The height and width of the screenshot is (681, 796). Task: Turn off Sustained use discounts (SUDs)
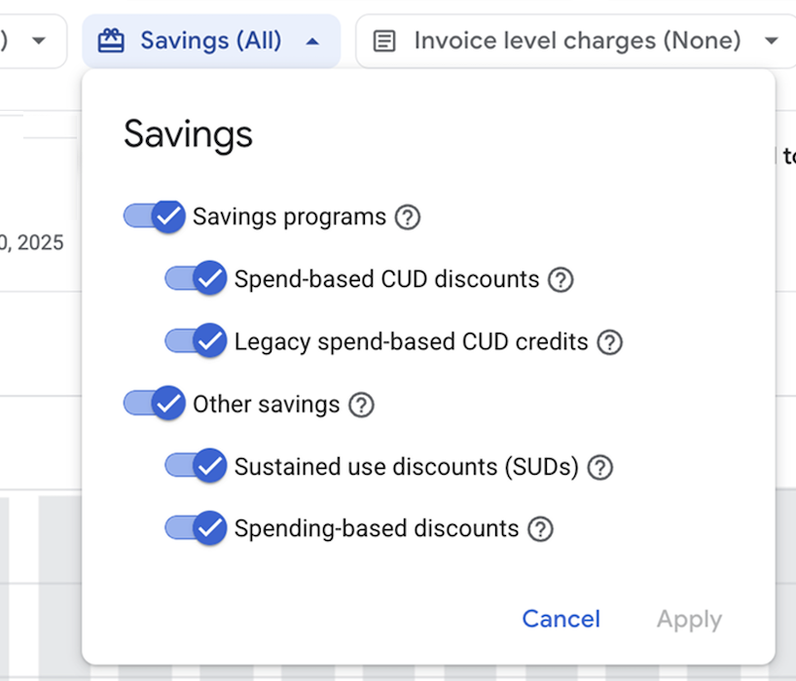pos(196,467)
